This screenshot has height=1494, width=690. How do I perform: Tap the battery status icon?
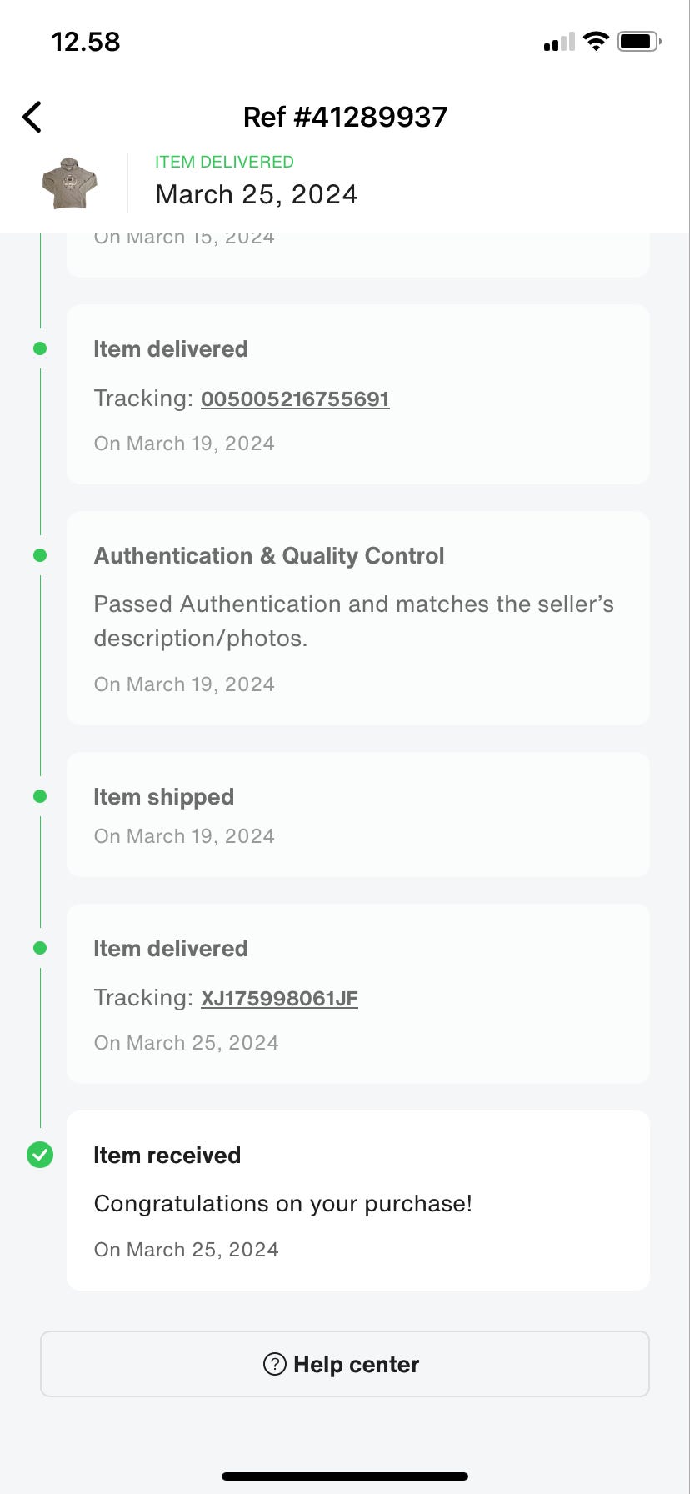coord(639,41)
